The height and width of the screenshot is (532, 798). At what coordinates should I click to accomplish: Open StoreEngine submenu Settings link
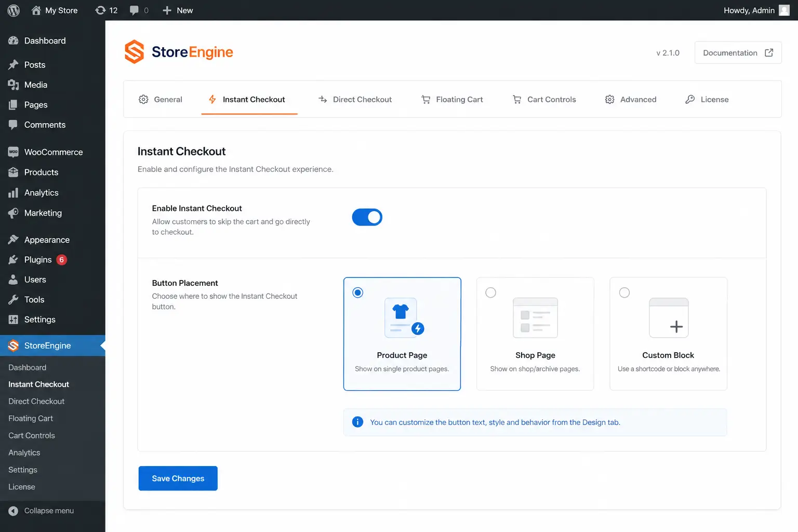pos(23,470)
